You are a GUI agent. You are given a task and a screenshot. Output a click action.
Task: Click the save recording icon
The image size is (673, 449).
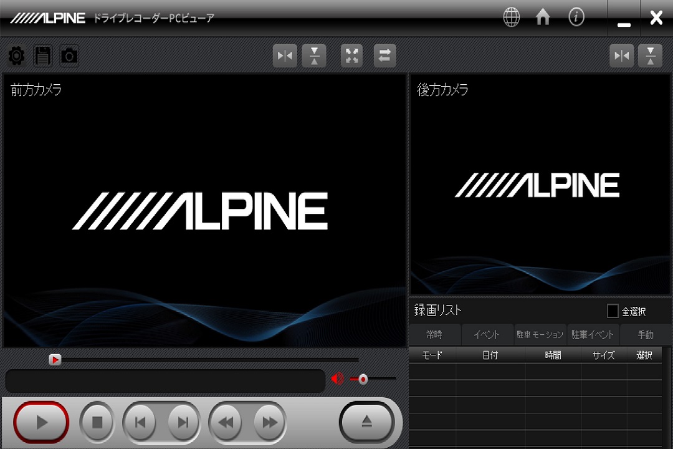point(42,56)
